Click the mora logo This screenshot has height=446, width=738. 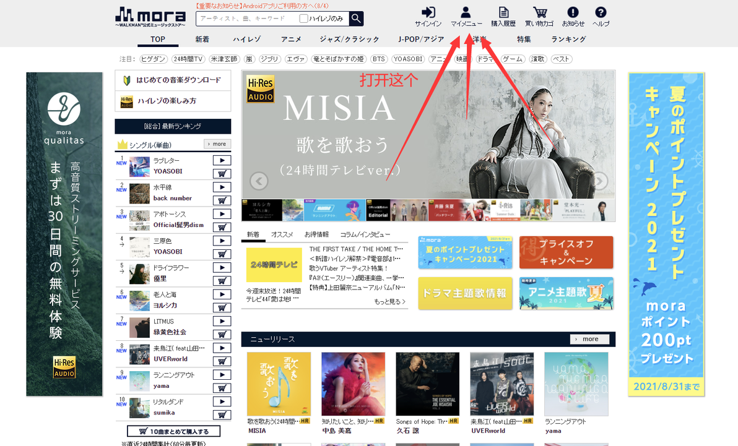click(150, 17)
